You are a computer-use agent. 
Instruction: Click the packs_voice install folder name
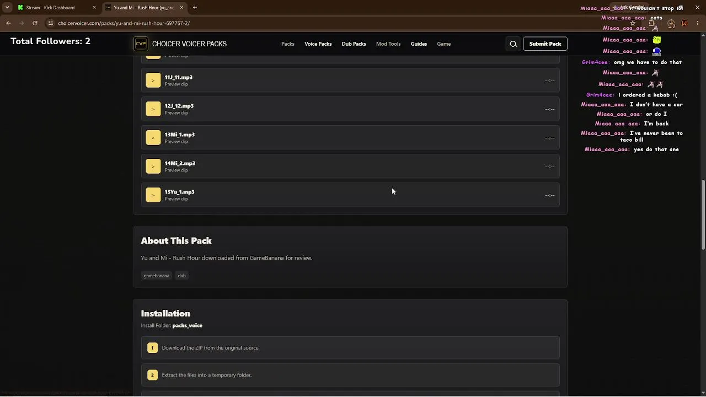tap(188, 325)
